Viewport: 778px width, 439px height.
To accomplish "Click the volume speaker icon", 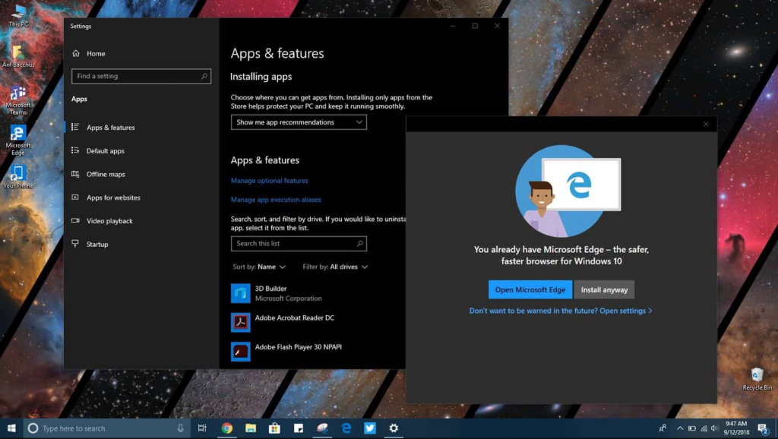I will [x=714, y=428].
